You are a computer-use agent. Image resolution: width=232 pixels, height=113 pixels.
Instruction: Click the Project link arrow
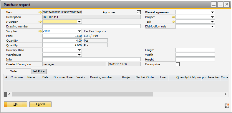click(x=173, y=17)
